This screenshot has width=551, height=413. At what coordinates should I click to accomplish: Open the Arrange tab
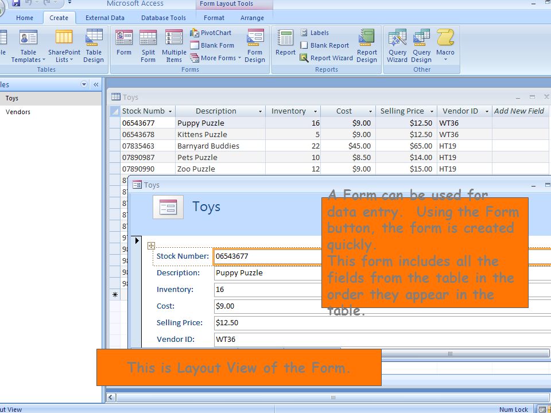pyautogui.click(x=252, y=18)
